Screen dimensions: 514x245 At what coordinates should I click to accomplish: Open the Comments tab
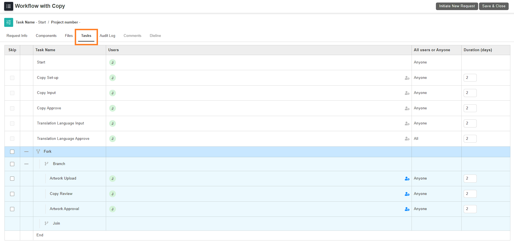click(132, 36)
